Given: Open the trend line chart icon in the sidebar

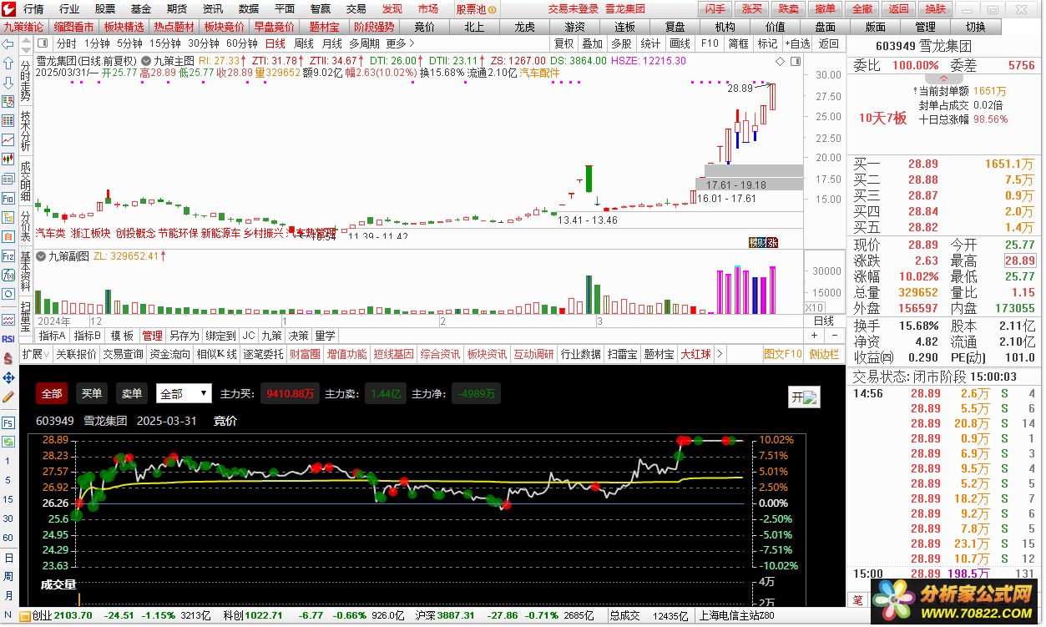Looking at the screenshot, I should (8, 139).
